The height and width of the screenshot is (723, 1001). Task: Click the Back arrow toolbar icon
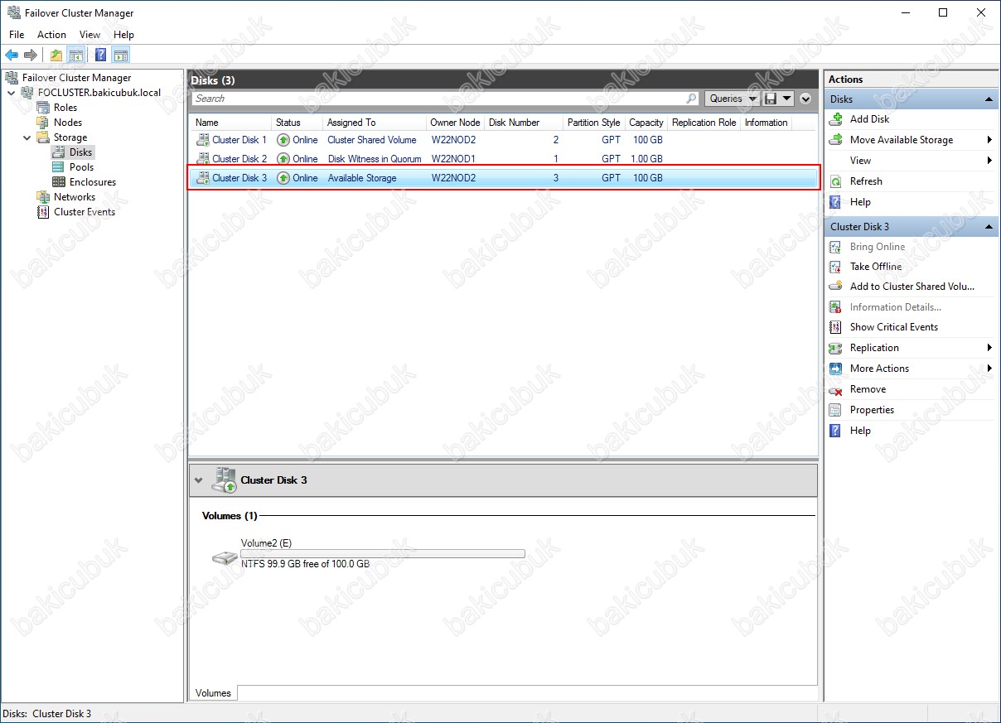[12, 55]
